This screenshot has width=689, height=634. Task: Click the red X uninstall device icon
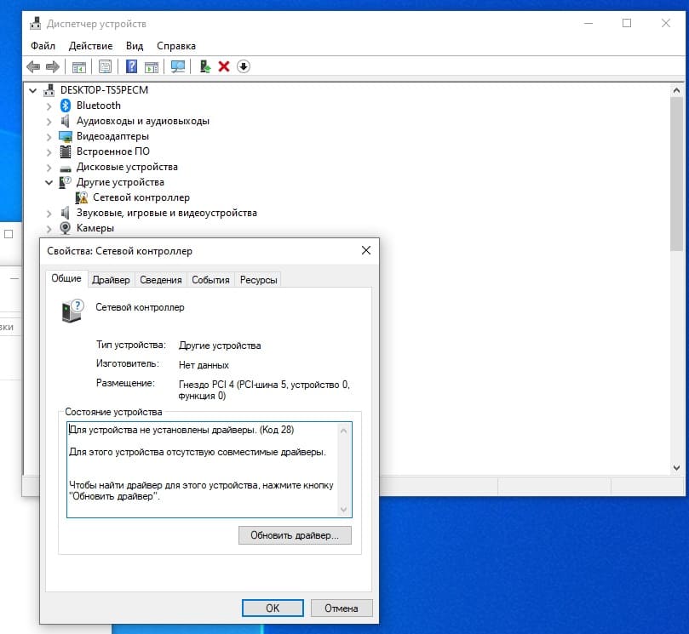pyautogui.click(x=224, y=66)
